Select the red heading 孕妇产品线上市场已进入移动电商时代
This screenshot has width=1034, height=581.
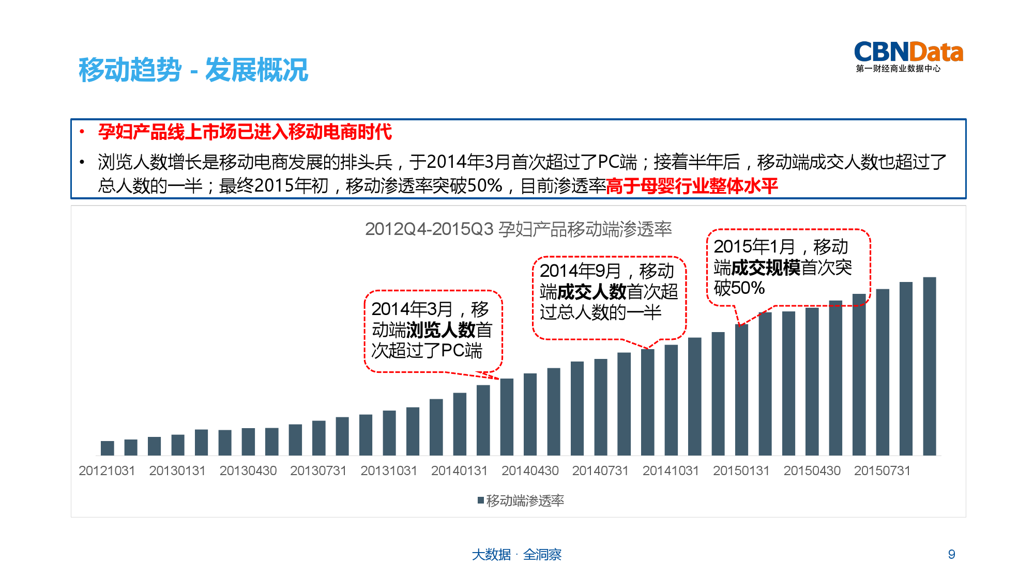pyautogui.click(x=245, y=132)
